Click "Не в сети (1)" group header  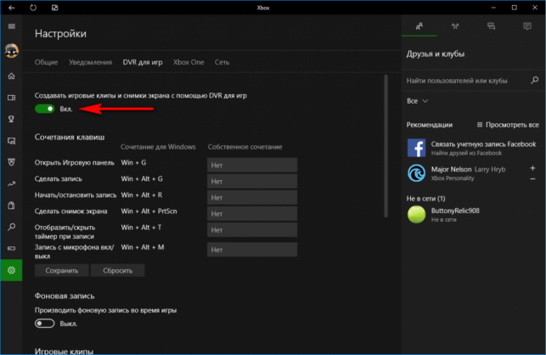click(x=426, y=199)
